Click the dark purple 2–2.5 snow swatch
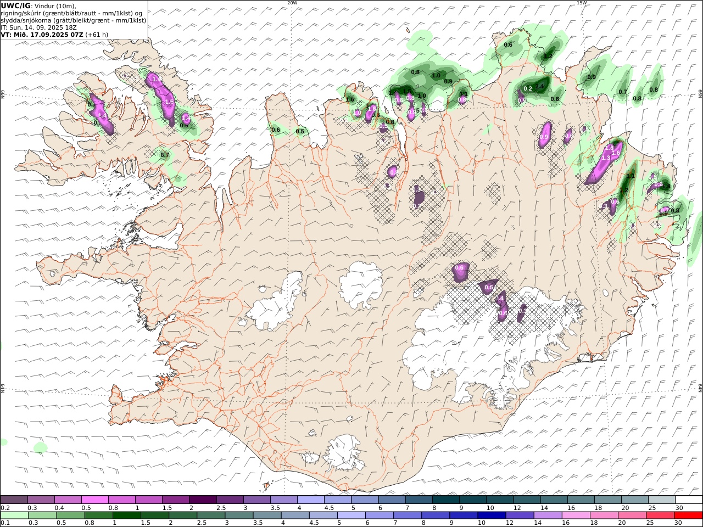The width and height of the screenshot is (703, 527). 203,500
